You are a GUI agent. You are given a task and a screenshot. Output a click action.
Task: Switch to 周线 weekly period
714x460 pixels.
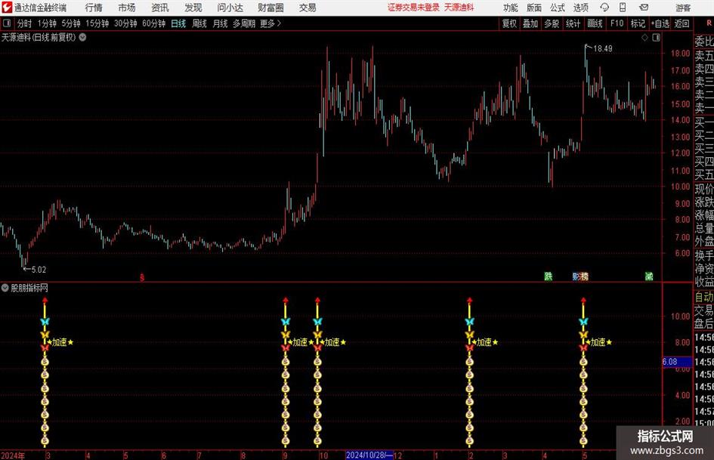199,23
